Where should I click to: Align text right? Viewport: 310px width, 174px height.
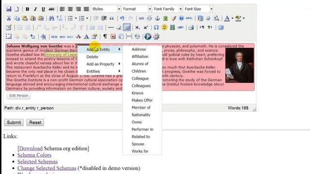[x=78, y=9]
